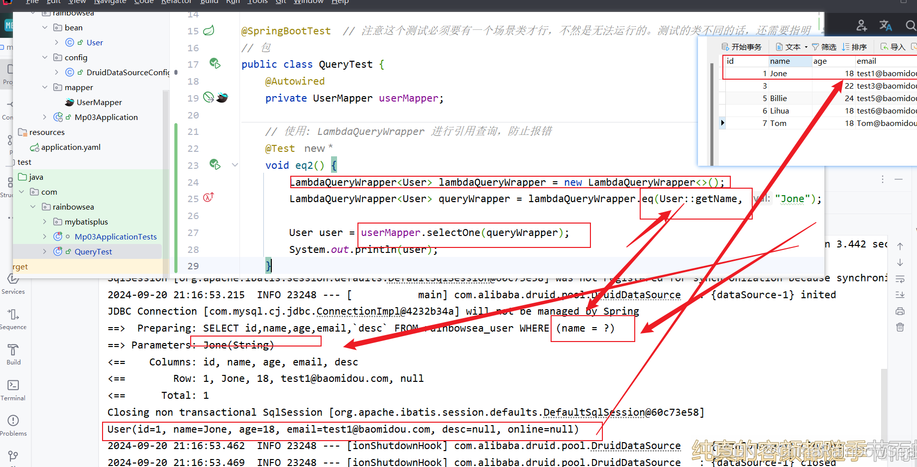Run eq2 test from gutter at line 23
The height and width of the screenshot is (467, 917).
pos(215,164)
